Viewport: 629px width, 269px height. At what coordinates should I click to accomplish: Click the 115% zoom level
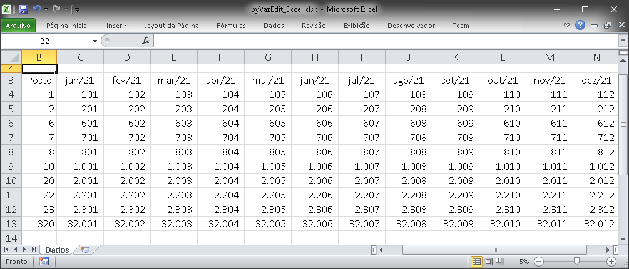pos(520,262)
